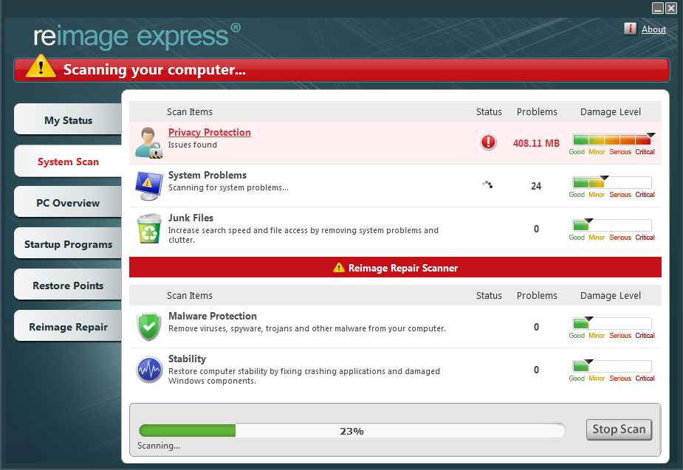The width and height of the screenshot is (683, 470).
Task: Click the Scanning... status text below progress bar
Action: pyautogui.click(x=159, y=446)
